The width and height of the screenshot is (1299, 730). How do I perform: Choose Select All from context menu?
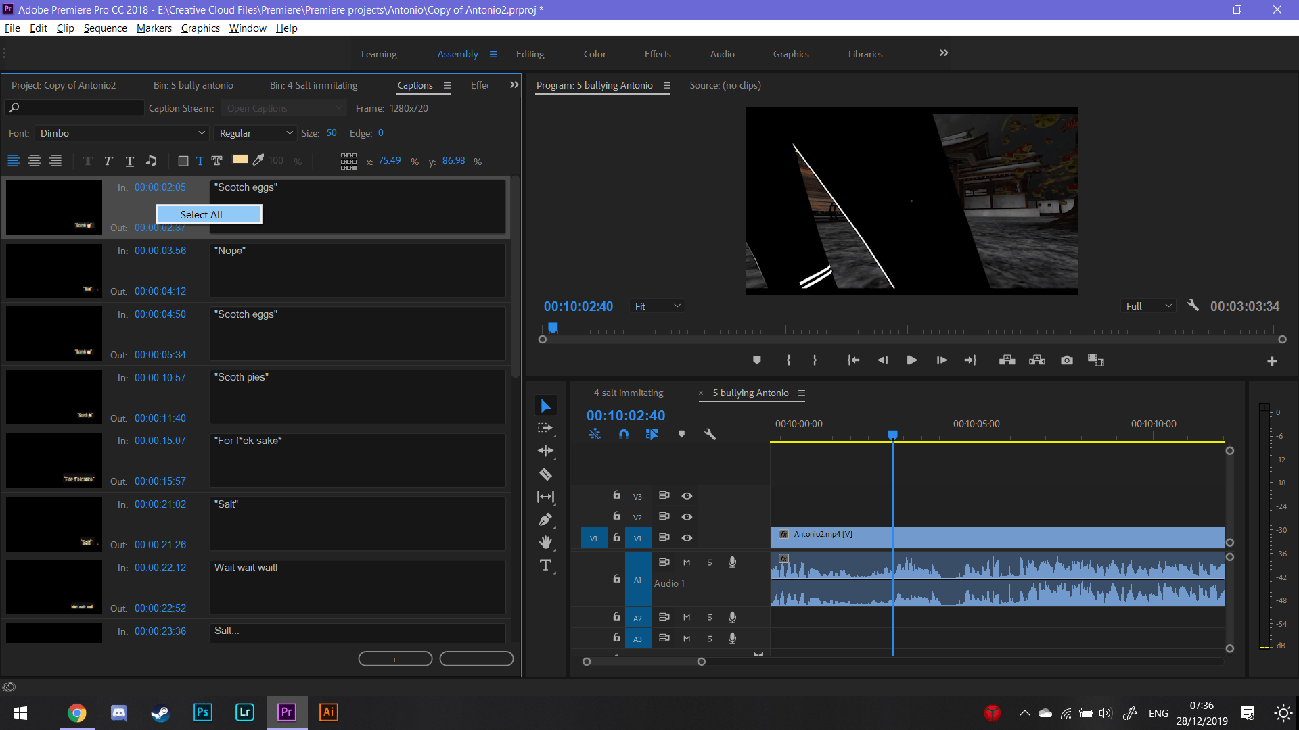click(209, 214)
